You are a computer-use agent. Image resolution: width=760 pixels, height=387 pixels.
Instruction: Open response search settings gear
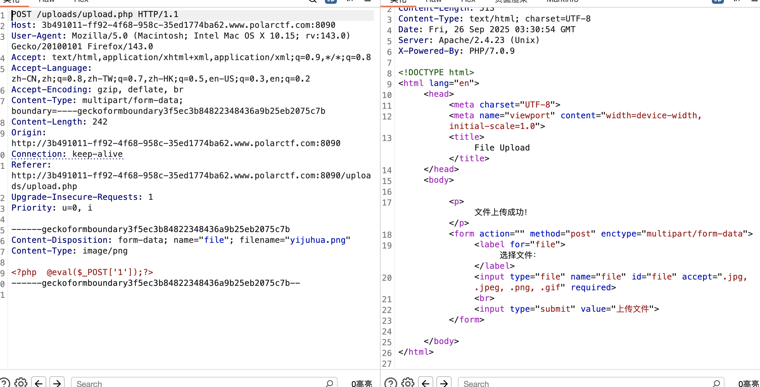point(408,383)
